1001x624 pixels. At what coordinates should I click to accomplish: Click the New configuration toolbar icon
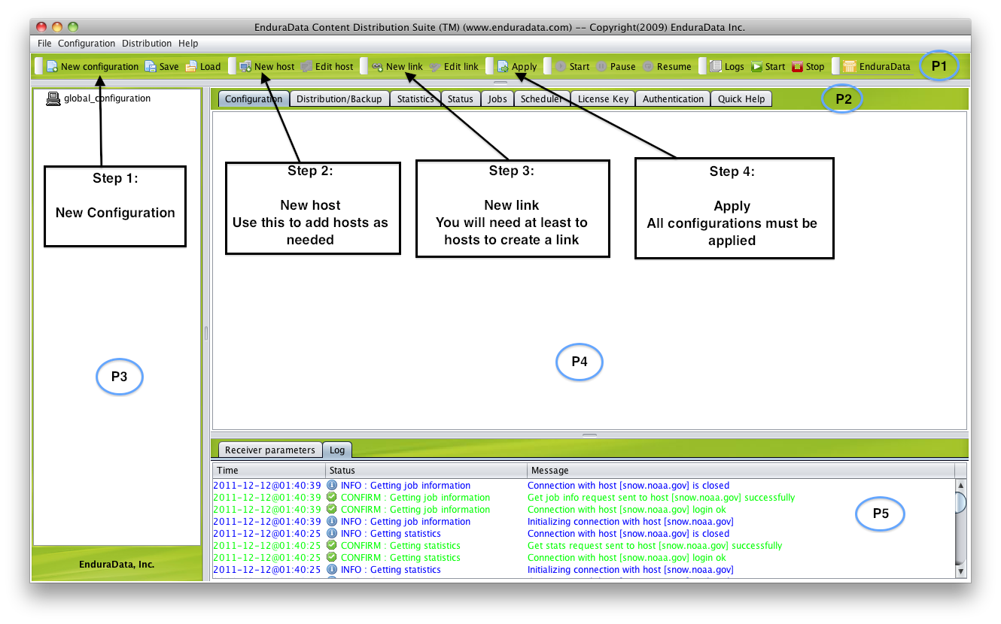tap(52, 66)
